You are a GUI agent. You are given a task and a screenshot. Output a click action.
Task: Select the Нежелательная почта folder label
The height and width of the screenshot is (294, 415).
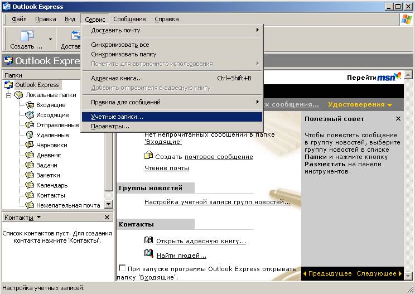pos(68,205)
